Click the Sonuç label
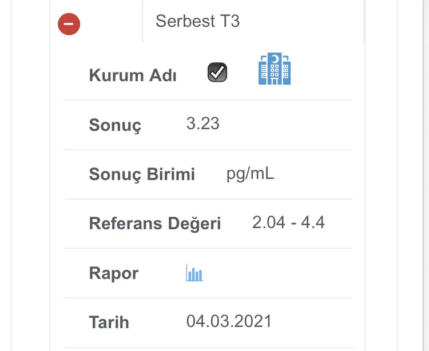Viewport: 429px width, 351px height. [x=115, y=125]
